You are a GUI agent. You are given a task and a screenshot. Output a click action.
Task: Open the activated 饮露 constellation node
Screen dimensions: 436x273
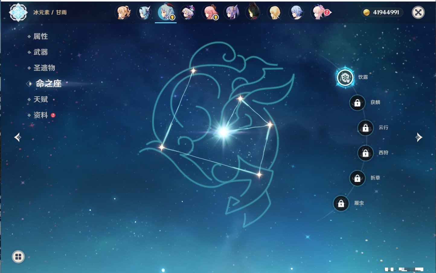pyautogui.click(x=345, y=78)
